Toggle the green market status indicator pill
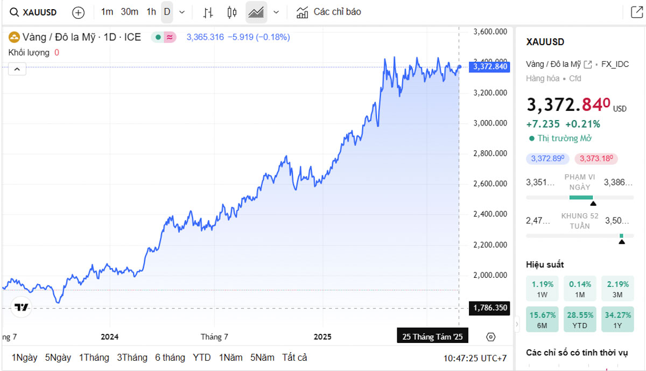The image size is (646, 371). [164, 37]
